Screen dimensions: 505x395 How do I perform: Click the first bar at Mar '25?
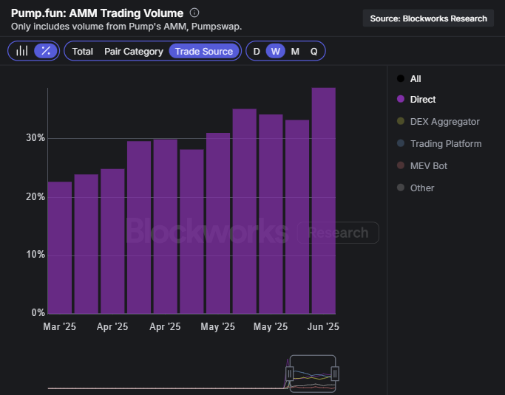click(x=60, y=247)
